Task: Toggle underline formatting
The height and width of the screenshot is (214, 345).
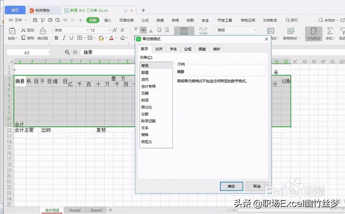Action: [71, 38]
